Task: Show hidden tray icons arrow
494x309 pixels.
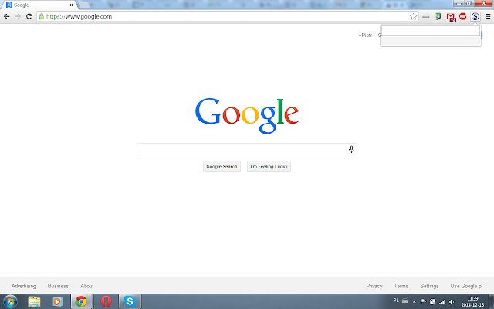Action: [414, 302]
